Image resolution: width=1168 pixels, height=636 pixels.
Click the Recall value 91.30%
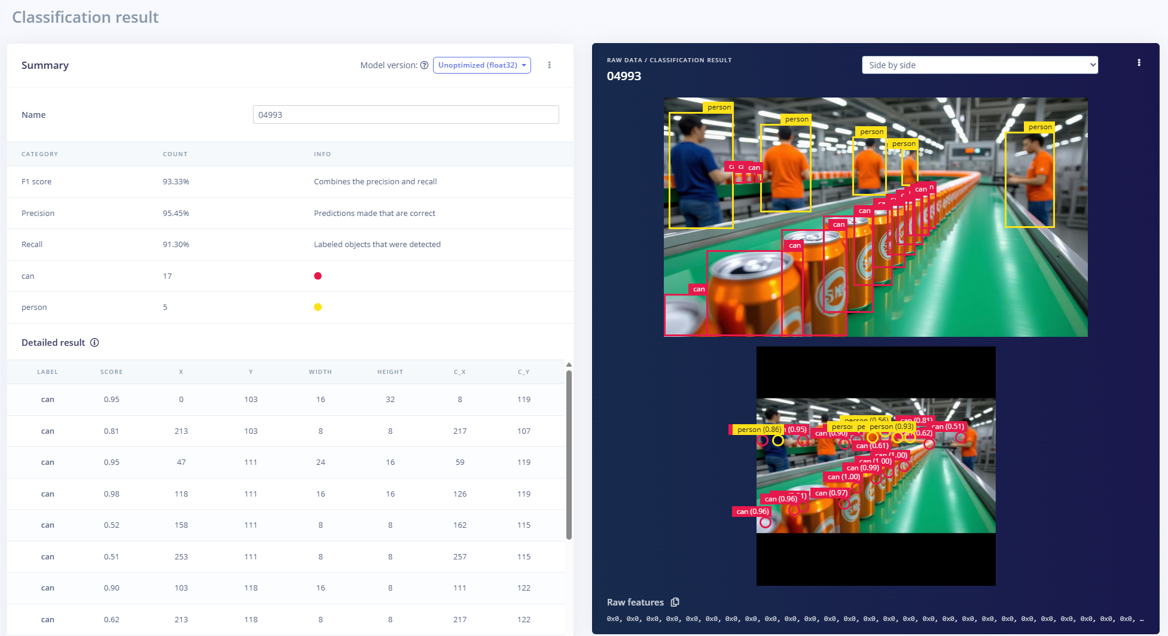pyautogui.click(x=176, y=245)
